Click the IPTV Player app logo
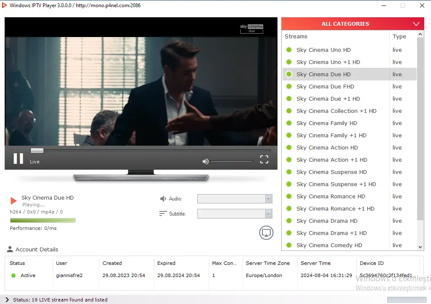Screen dimensions: 431x304 [4, 5]
